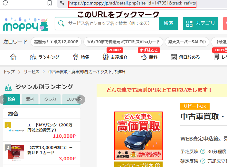The width and height of the screenshot is (227, 167).
Task: Click the トップ breadcrumb link
Action: tap(9, 72)
